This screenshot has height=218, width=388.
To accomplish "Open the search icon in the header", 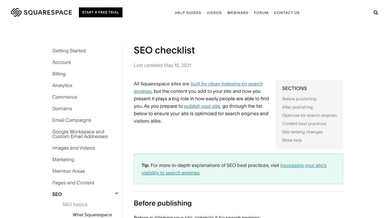I will tap(374, 12).
